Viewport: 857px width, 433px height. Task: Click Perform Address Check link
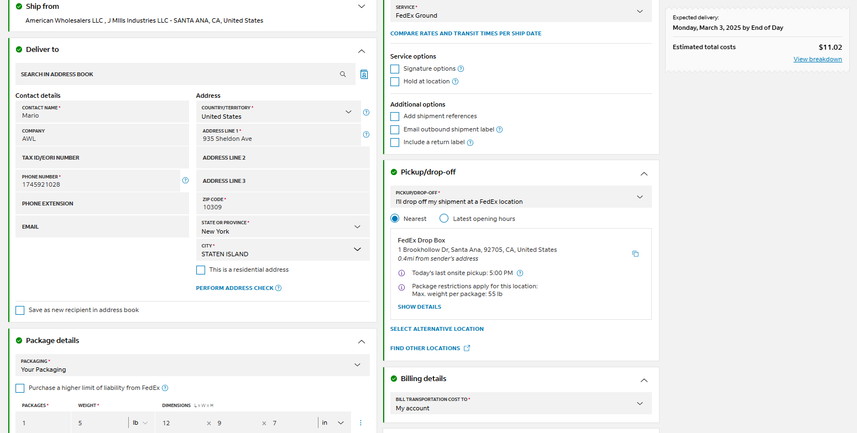tap(235, 288)
